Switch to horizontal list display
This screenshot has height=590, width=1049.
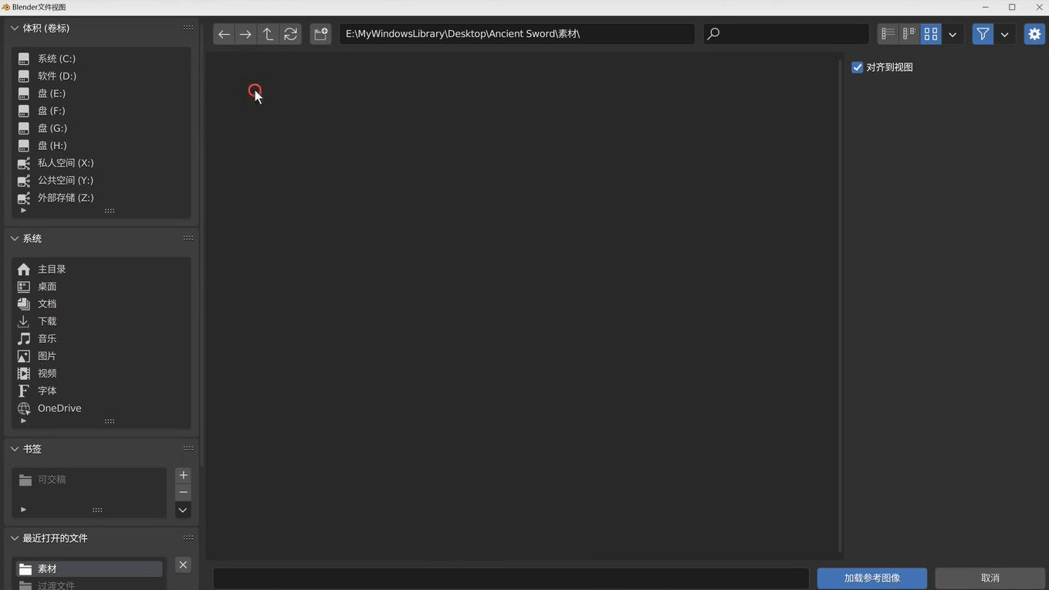click(909, 34)
